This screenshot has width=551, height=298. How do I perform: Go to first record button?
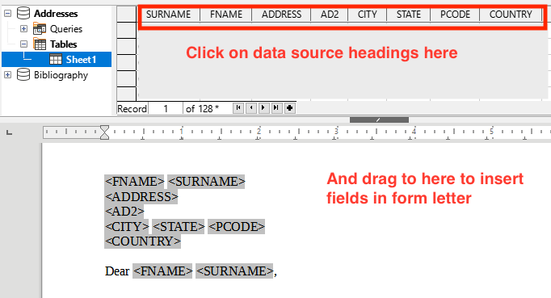238,108
